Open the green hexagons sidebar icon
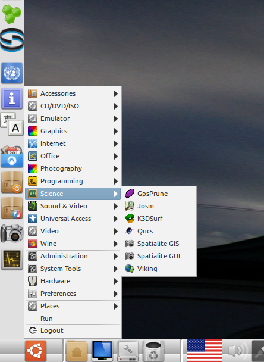Screen dimensions: 264x362 click(x=12, y=14)
